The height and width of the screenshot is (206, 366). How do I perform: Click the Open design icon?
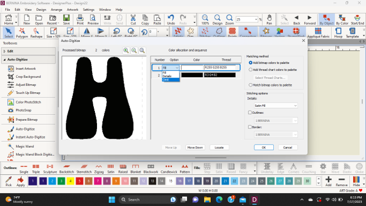39,19
